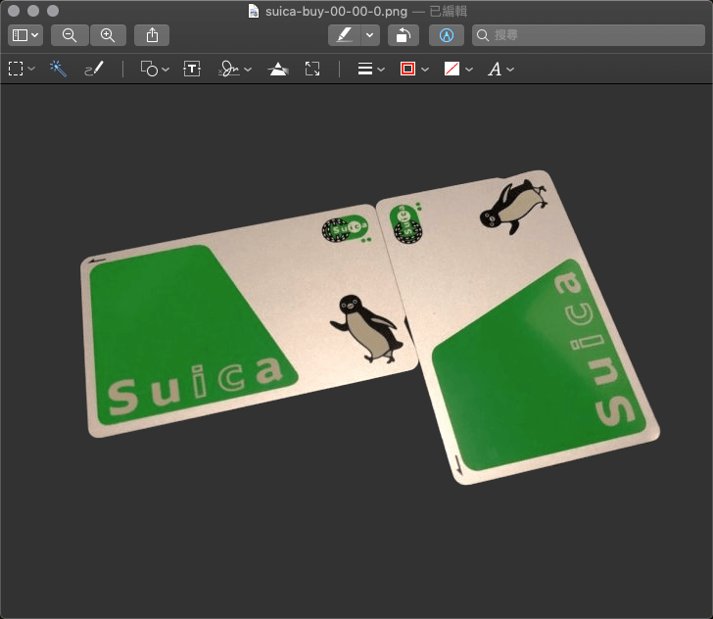
Task: Close the Preview window
Action: (14, 11)
